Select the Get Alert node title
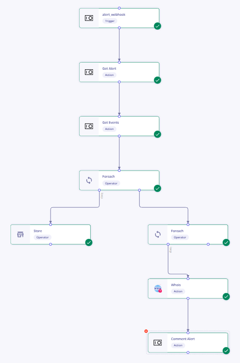This screenshot has width=240, height=363. coord(109,68)
